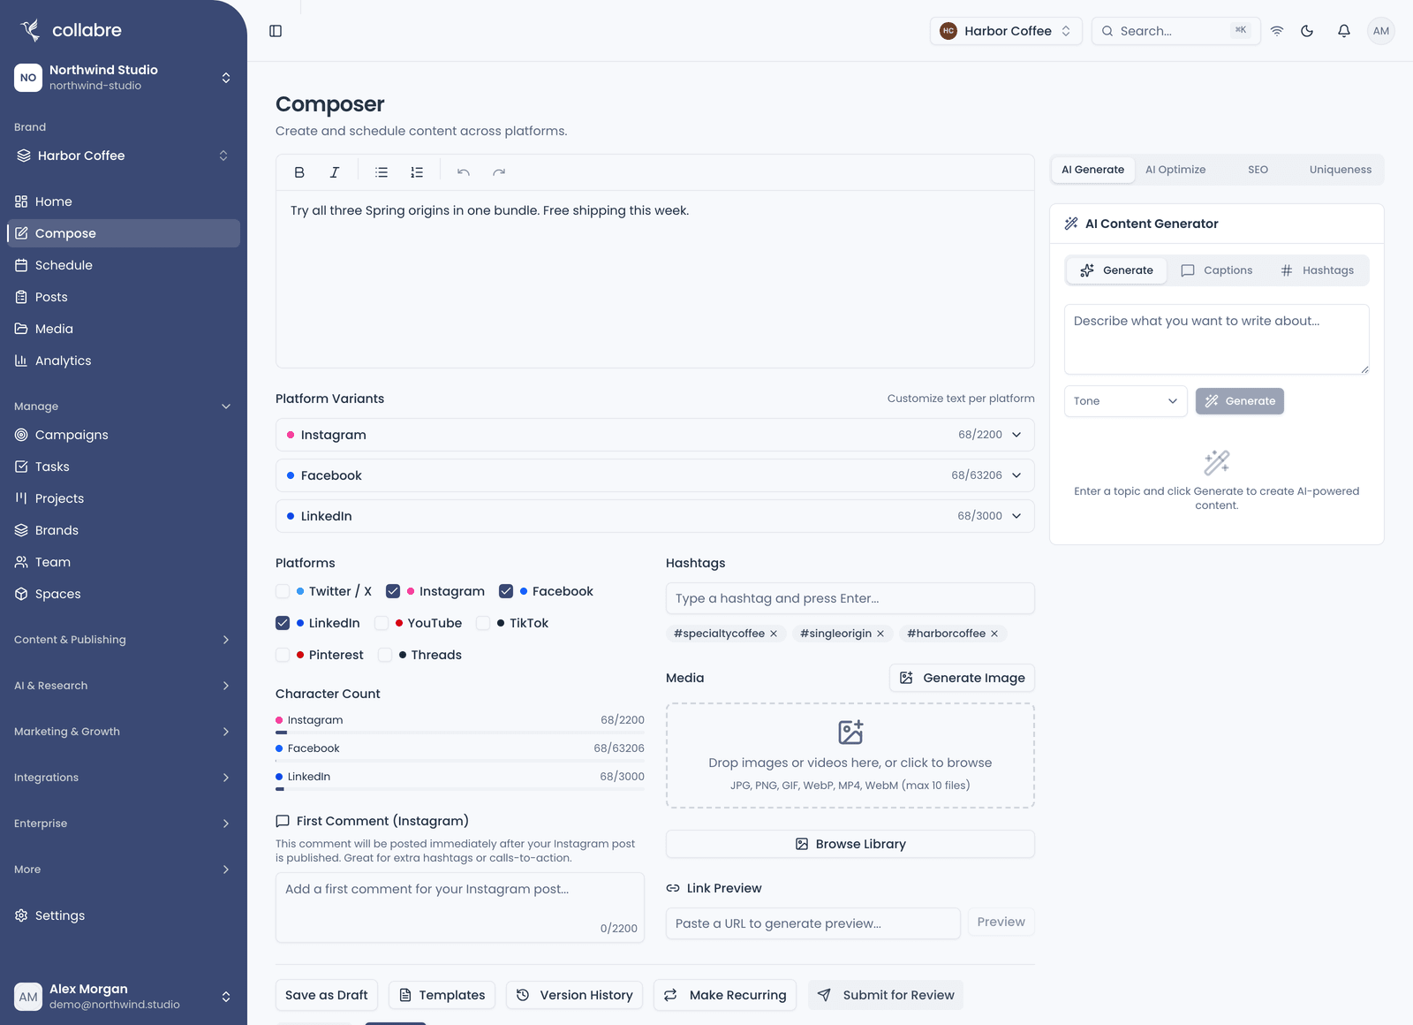This screenshot has height=1025, width=1413.
Task: Insert a numbered list
Action: coord(417,172)
